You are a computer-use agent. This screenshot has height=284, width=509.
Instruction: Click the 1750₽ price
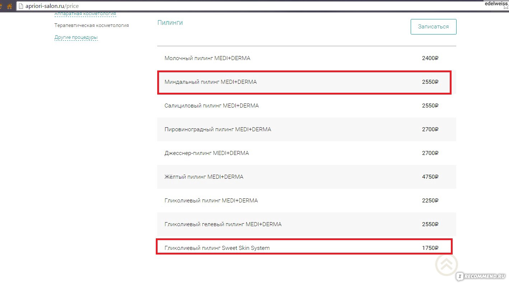point(430,248)
